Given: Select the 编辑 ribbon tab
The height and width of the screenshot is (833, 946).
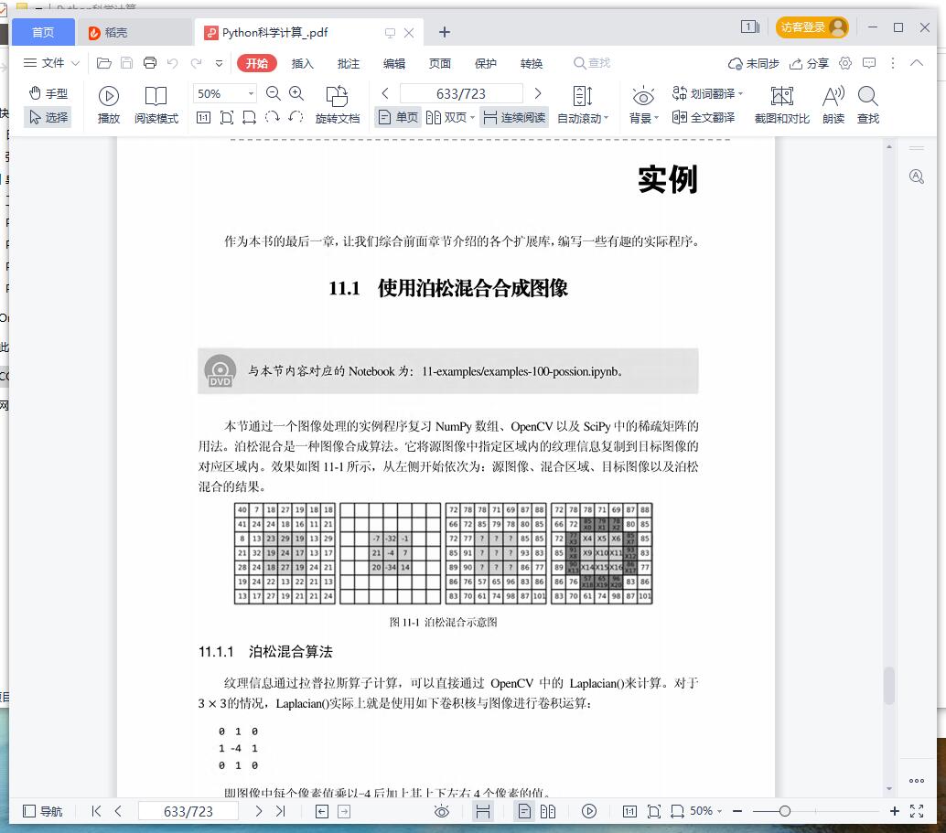Looking at the screenshot, I should click(394, 63).
